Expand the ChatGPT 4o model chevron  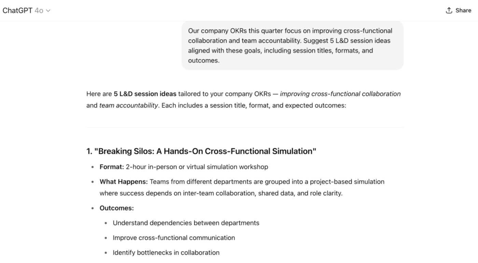coord(48,11)
